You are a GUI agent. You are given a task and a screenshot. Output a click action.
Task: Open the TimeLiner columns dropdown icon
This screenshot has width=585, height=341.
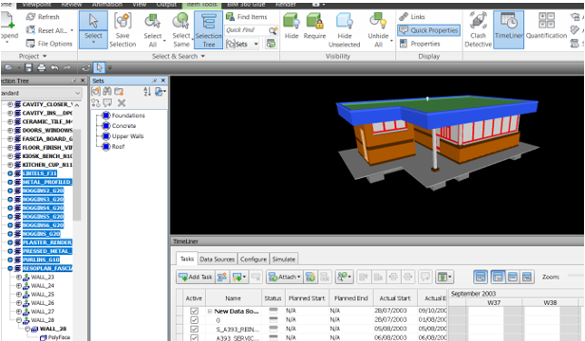(444, 277)
